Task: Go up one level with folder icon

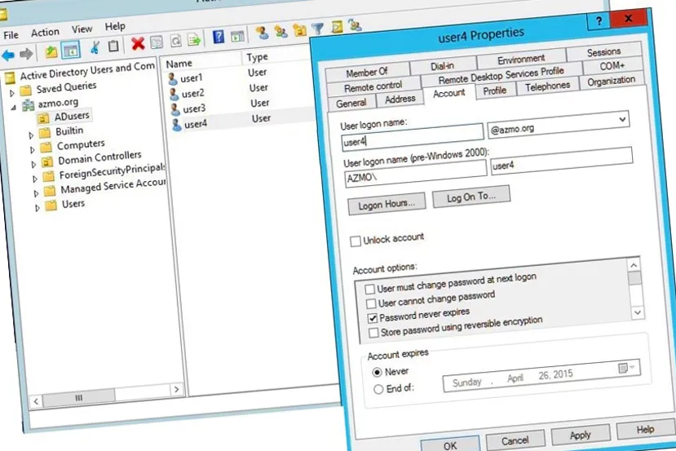Action: 51,52
